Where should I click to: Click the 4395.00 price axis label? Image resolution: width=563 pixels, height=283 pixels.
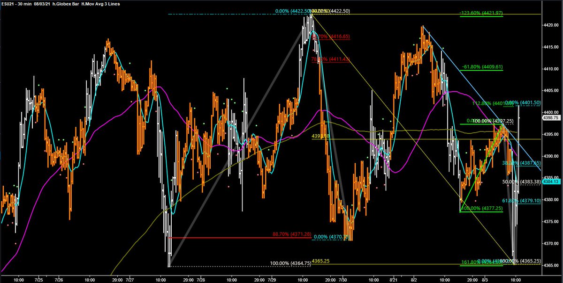tap(552, 134)
